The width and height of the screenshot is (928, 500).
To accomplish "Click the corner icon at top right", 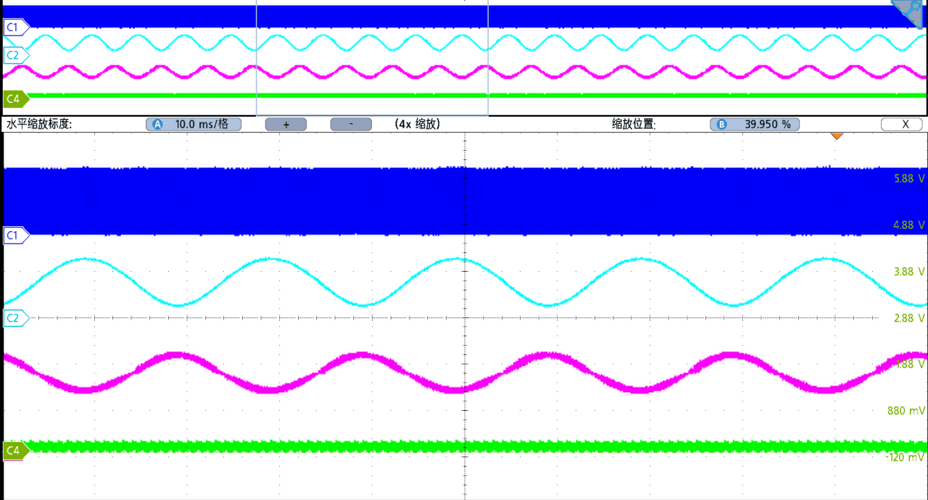I will [x=909, y=14].
